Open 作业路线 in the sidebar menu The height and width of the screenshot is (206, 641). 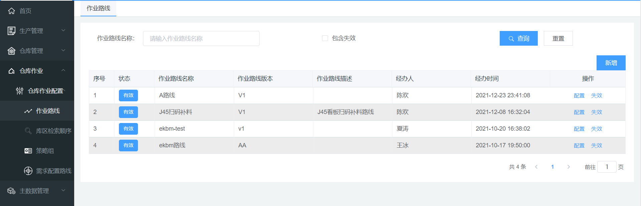48,111
